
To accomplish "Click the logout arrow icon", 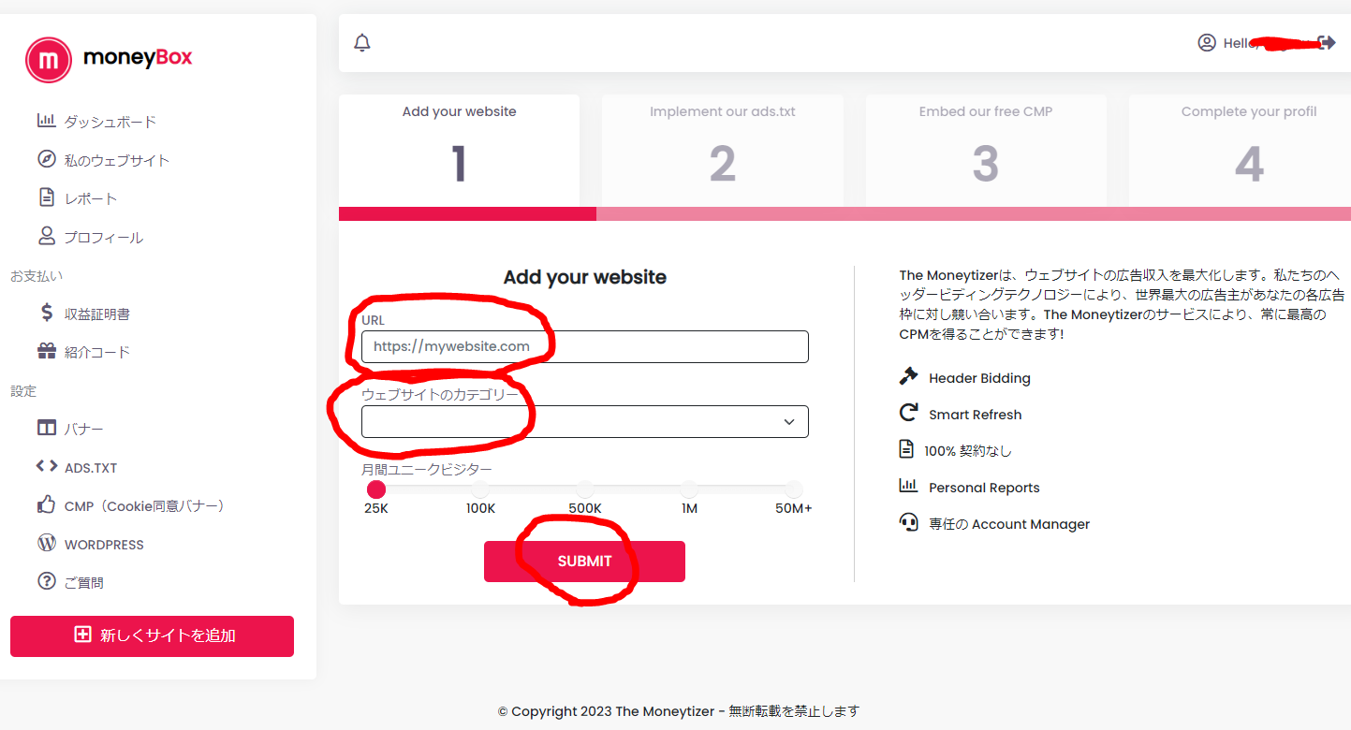I will (1327, 42).
